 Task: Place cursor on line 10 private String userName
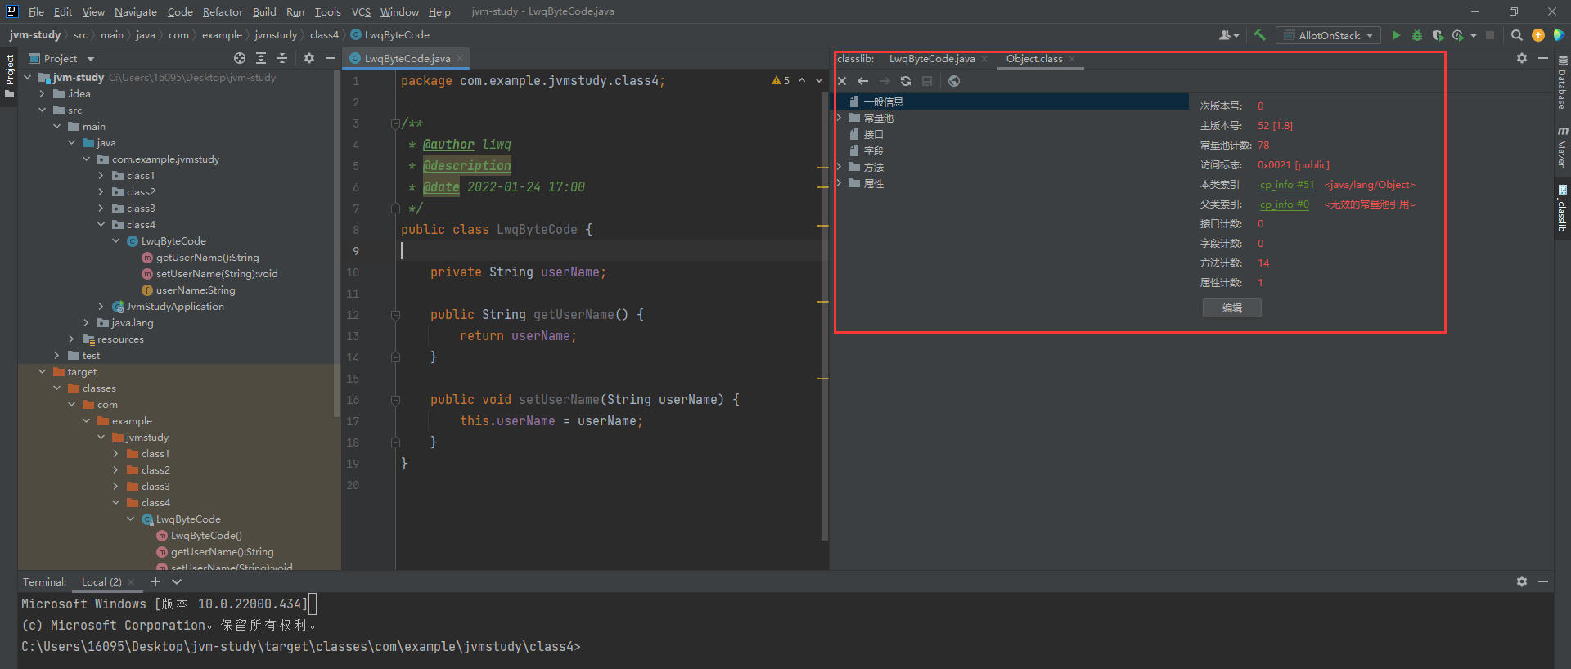pos(518,272)
